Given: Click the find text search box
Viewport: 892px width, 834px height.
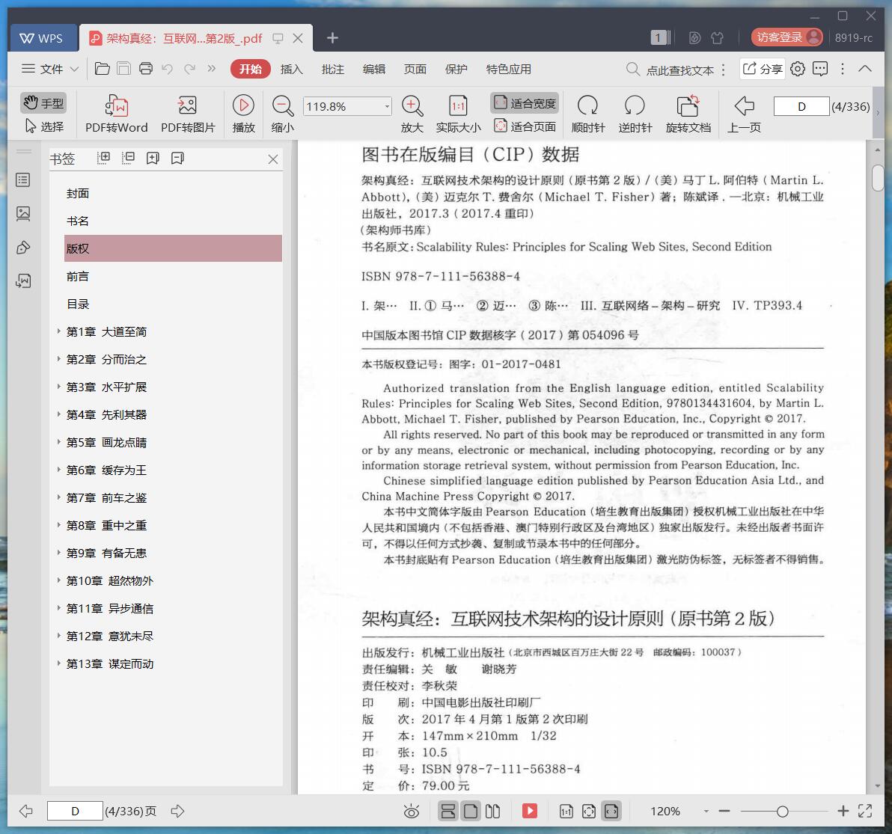Looking at the screenshot, I should pyautogui.click(x=670, y=70).
